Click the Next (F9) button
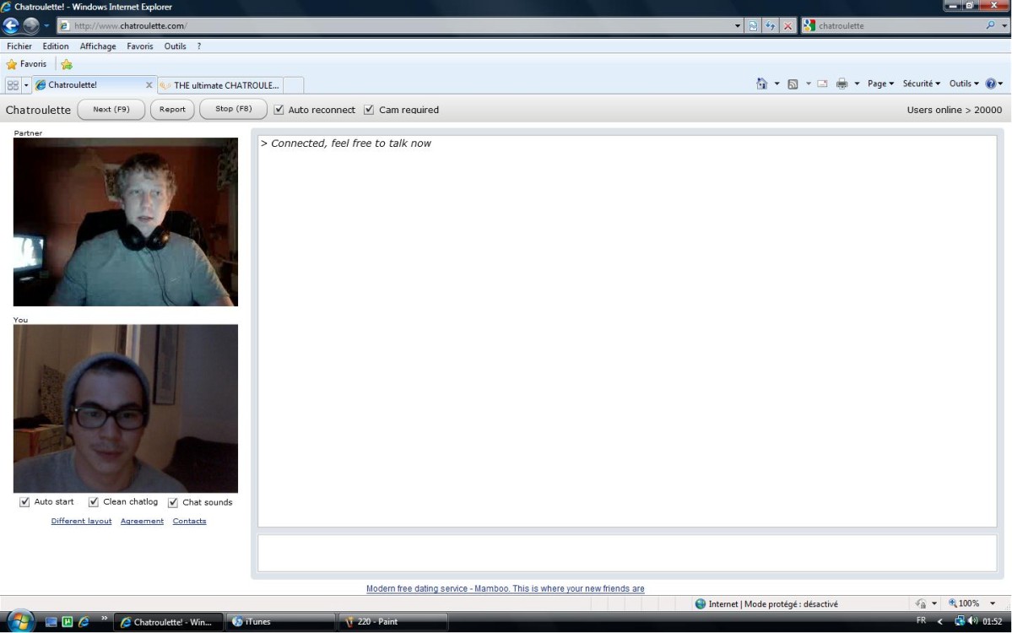Viewport: 1012px width, 633px height. (x=111, y=109)
